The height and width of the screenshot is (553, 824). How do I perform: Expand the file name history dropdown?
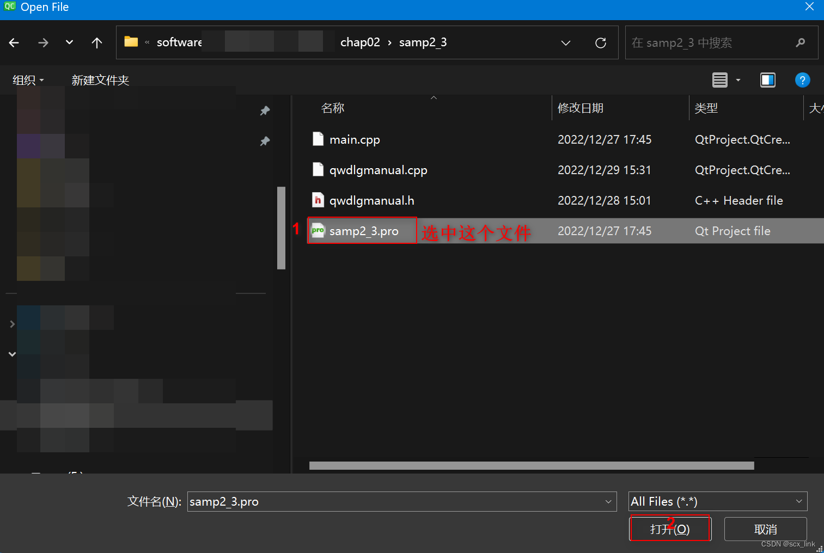(x=608, y=501)
